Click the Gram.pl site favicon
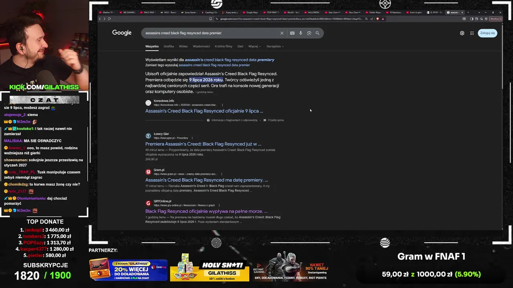513x288 pixels. 148,172
